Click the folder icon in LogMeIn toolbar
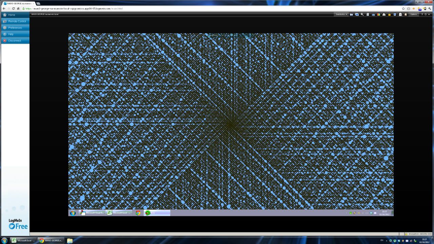Screen dimensions: 434x244 [351, 14]
